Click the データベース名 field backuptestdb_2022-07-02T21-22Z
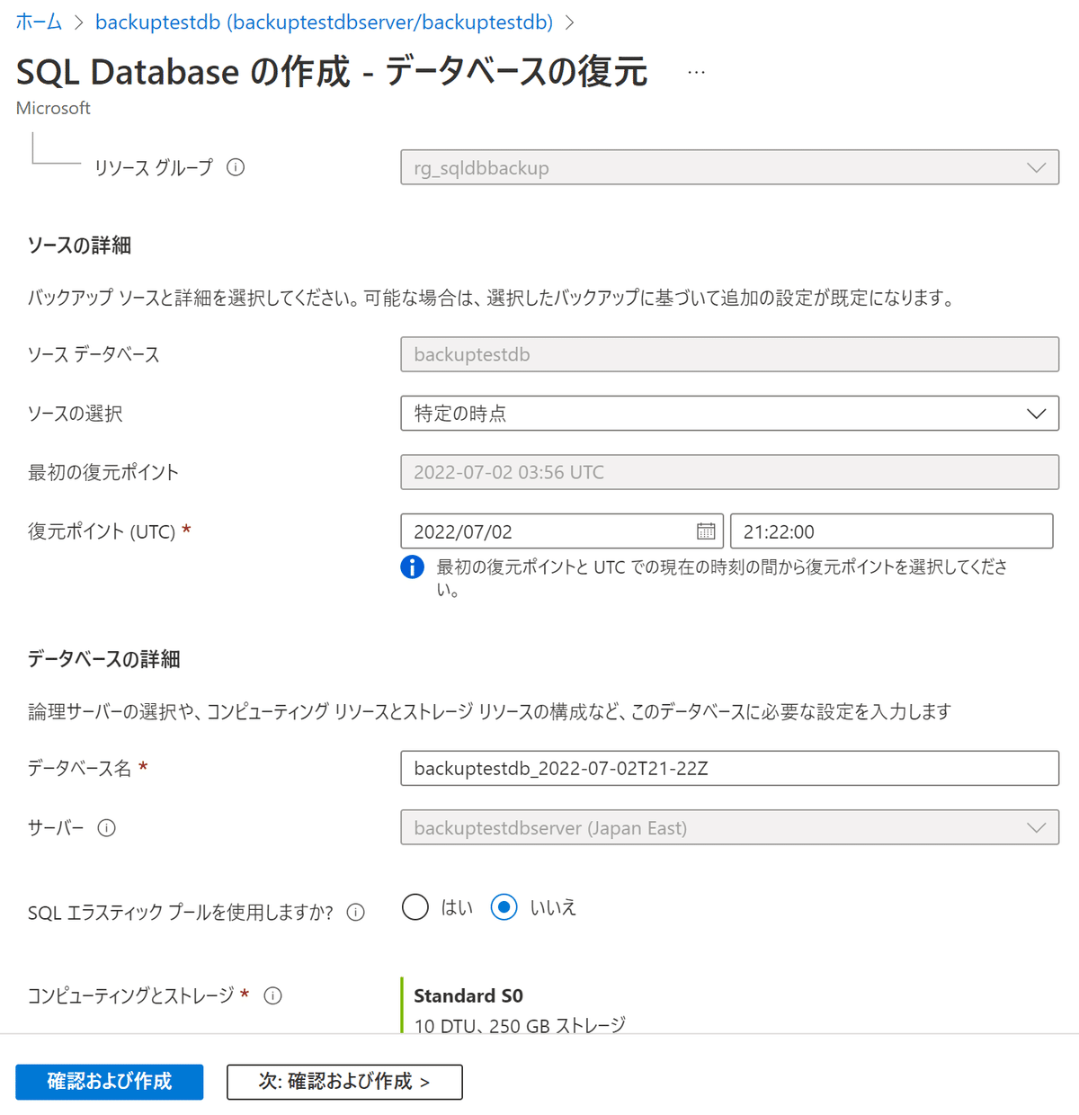The image size is (1079, 1115). (729, 768)
